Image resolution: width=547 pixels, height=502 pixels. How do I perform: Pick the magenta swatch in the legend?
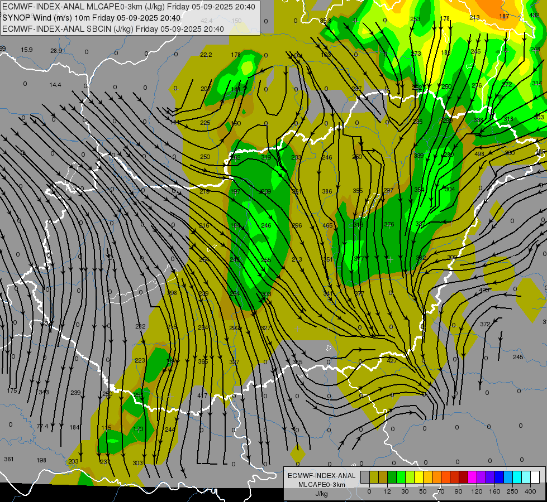point(472,477)
